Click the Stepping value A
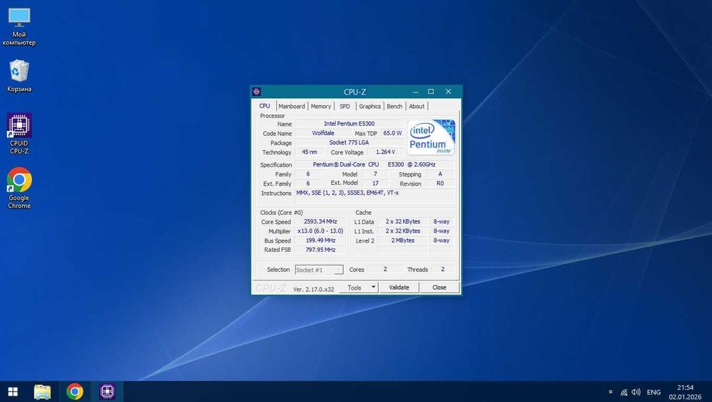This screenshot has height=402, width=712. coord(440,174)
